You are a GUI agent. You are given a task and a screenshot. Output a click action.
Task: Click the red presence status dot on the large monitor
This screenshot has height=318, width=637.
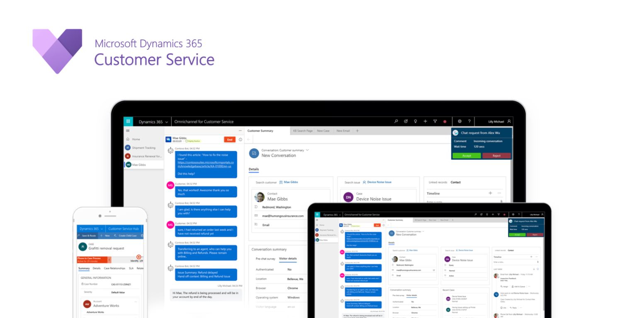pos(445,122)
